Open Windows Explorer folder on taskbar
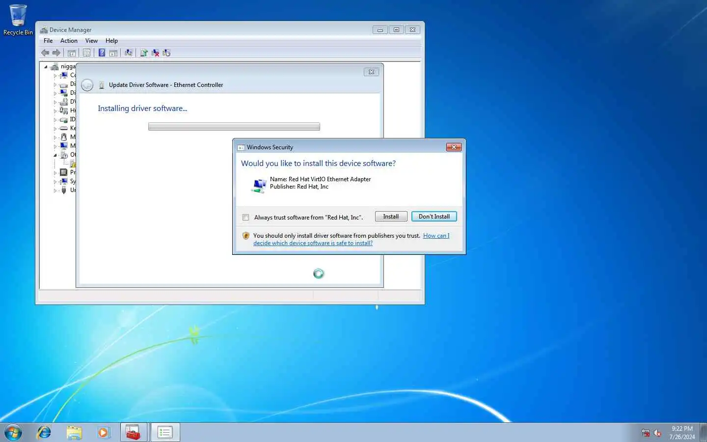Screen dimensions: 707x442 click(x=74, y=432)
